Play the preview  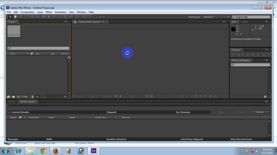coord(243,55)
